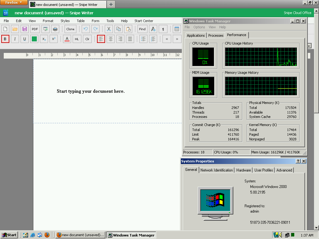
Task: Open a new browser tab
Action: (111, 4)
